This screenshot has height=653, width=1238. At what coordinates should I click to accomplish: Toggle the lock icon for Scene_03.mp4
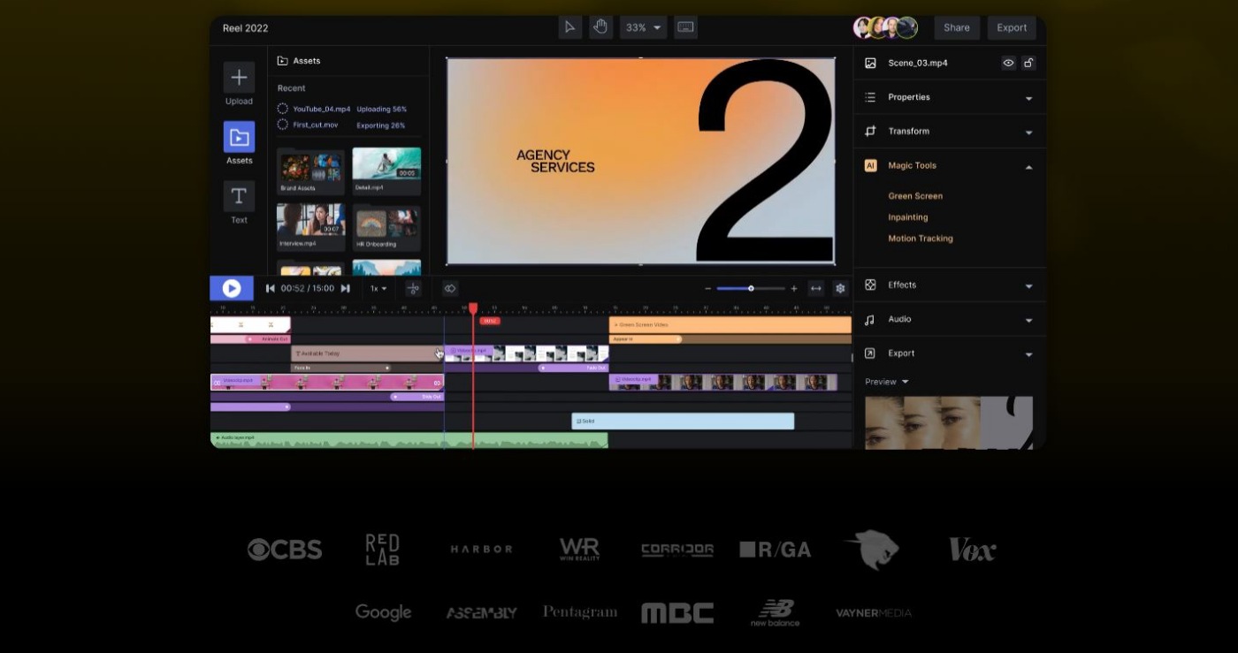(x=1028, y=63)
